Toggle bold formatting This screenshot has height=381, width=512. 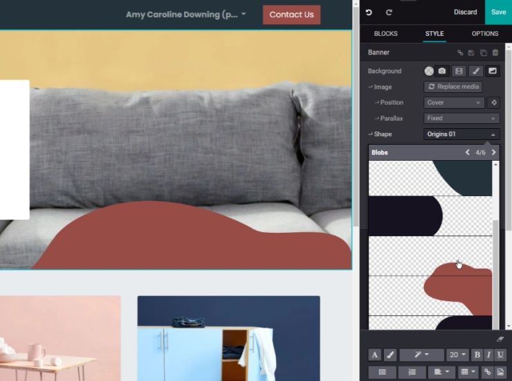coord(477,355)
